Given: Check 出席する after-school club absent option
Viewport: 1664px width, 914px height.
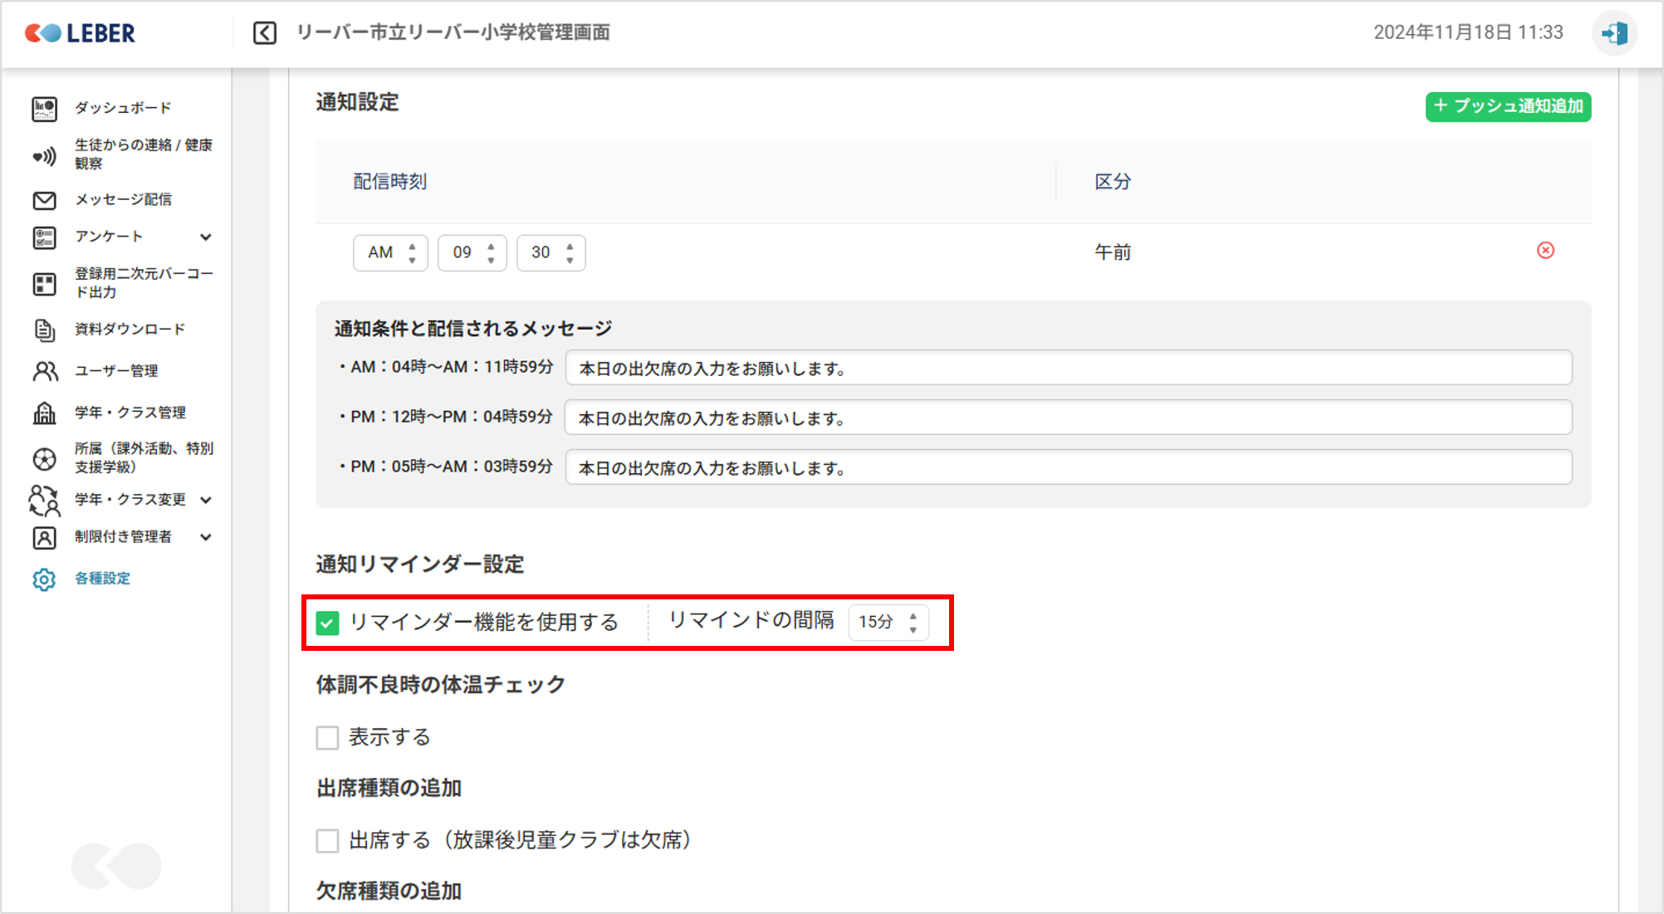Looking at the screenshot, I should pos(327,840).
